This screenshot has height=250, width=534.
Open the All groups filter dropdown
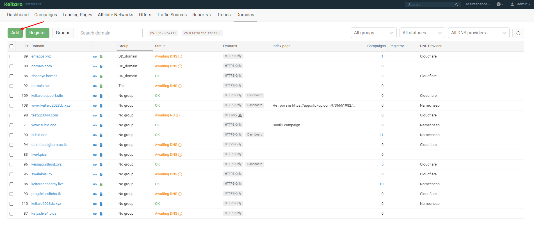(374, 33)
